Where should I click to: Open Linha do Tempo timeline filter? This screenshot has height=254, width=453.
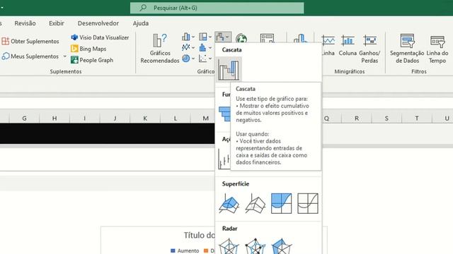437,49
